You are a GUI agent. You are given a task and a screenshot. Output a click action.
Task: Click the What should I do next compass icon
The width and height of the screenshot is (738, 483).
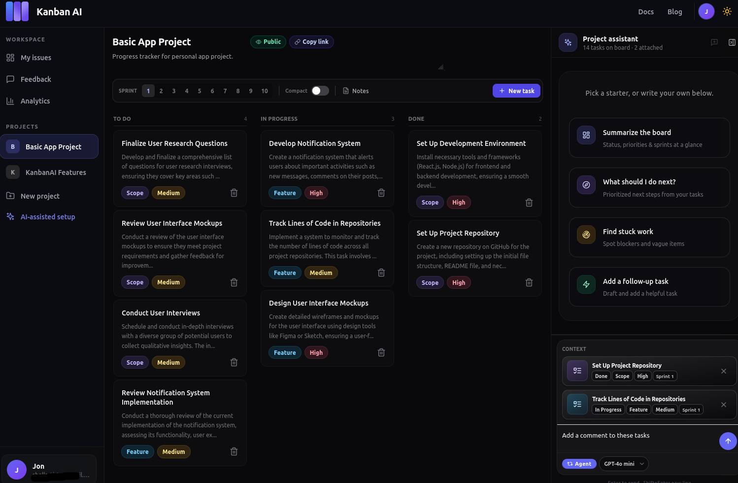(x=586, y=185)
